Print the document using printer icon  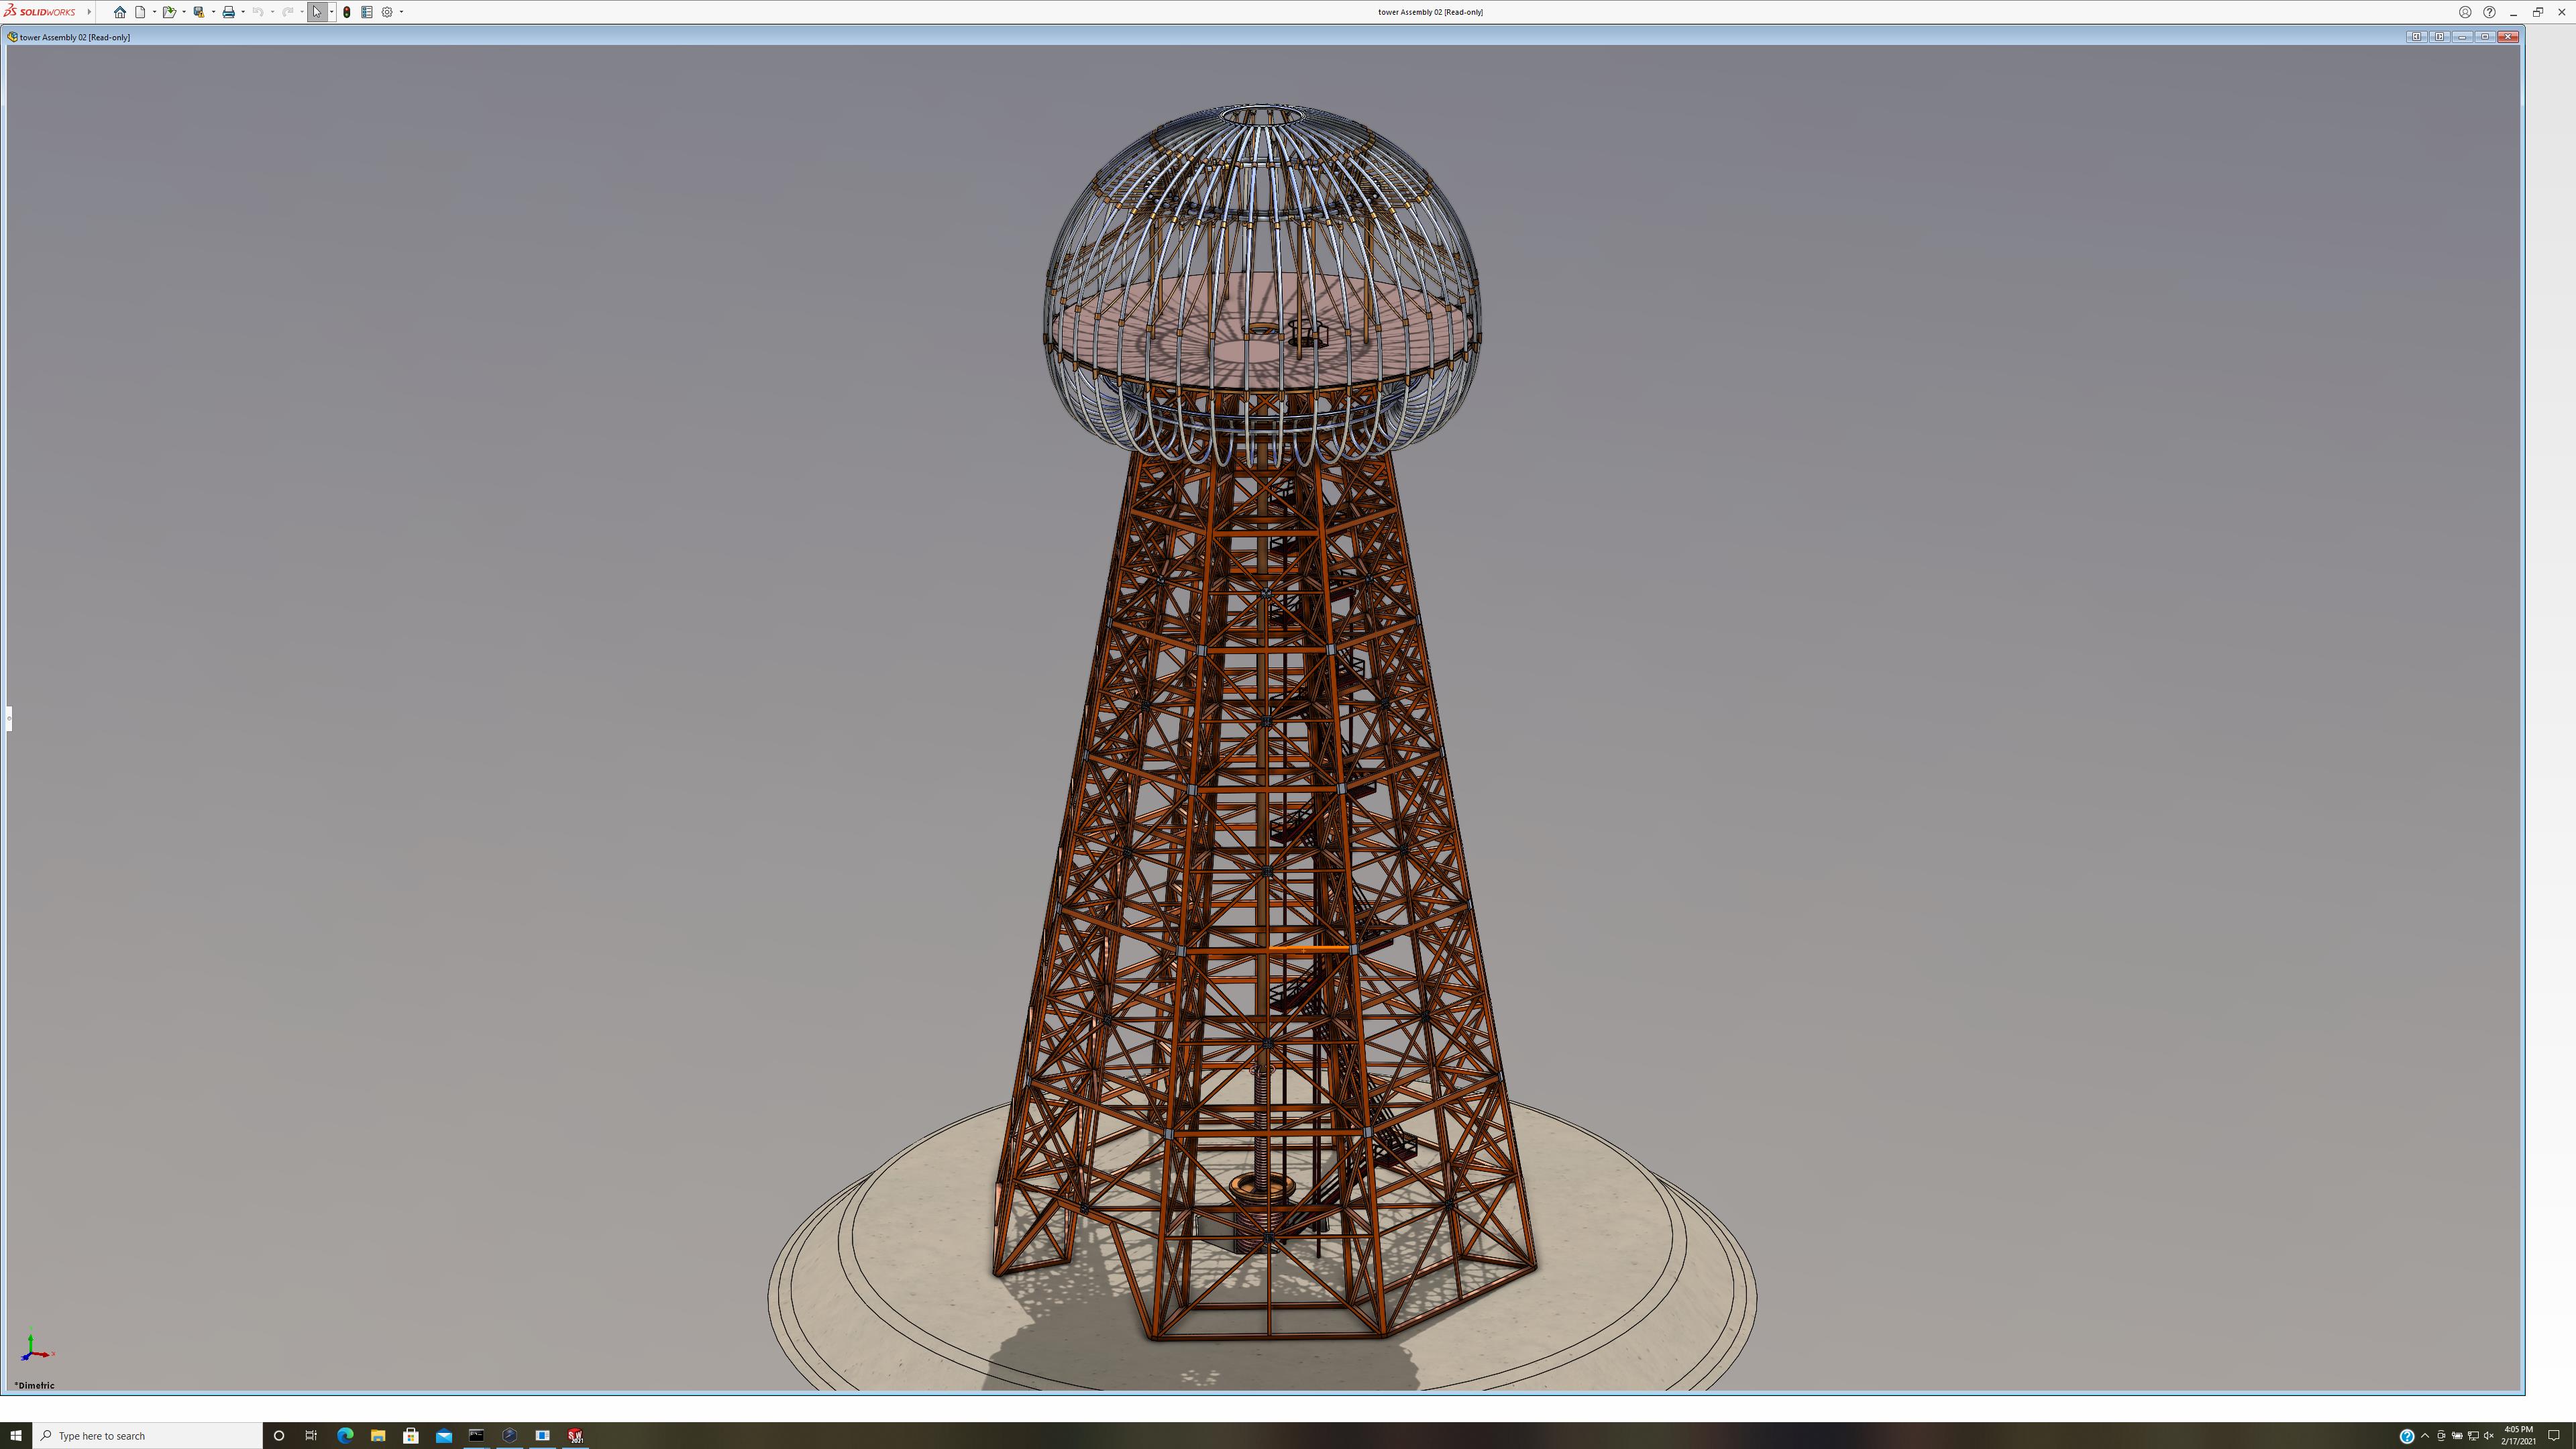[229, 12]
